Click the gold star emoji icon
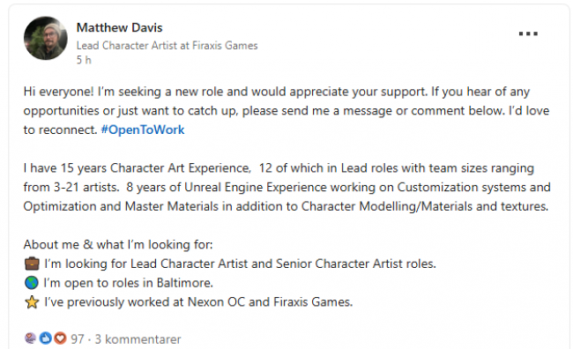 point(32,302)
